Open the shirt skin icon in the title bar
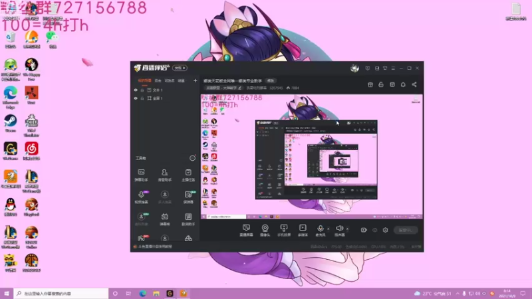The image size is (532, 299). coord(385,68)
